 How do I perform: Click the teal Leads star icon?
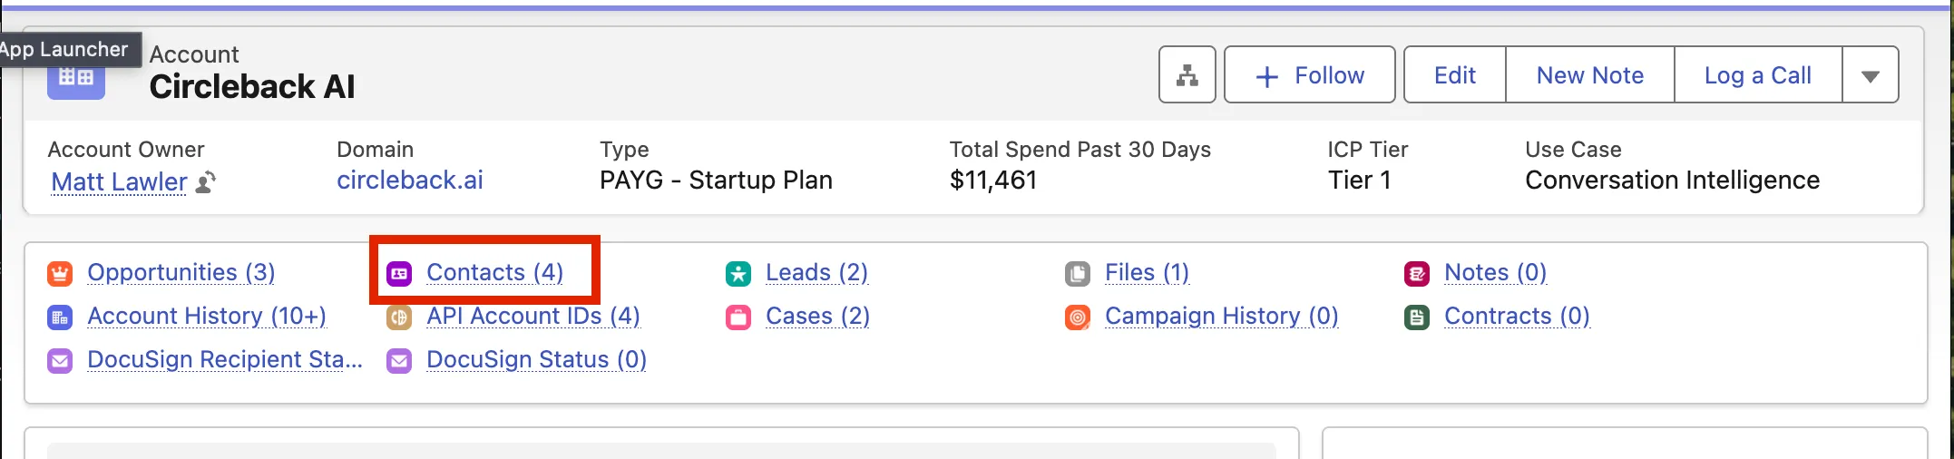tap(738, 273)
